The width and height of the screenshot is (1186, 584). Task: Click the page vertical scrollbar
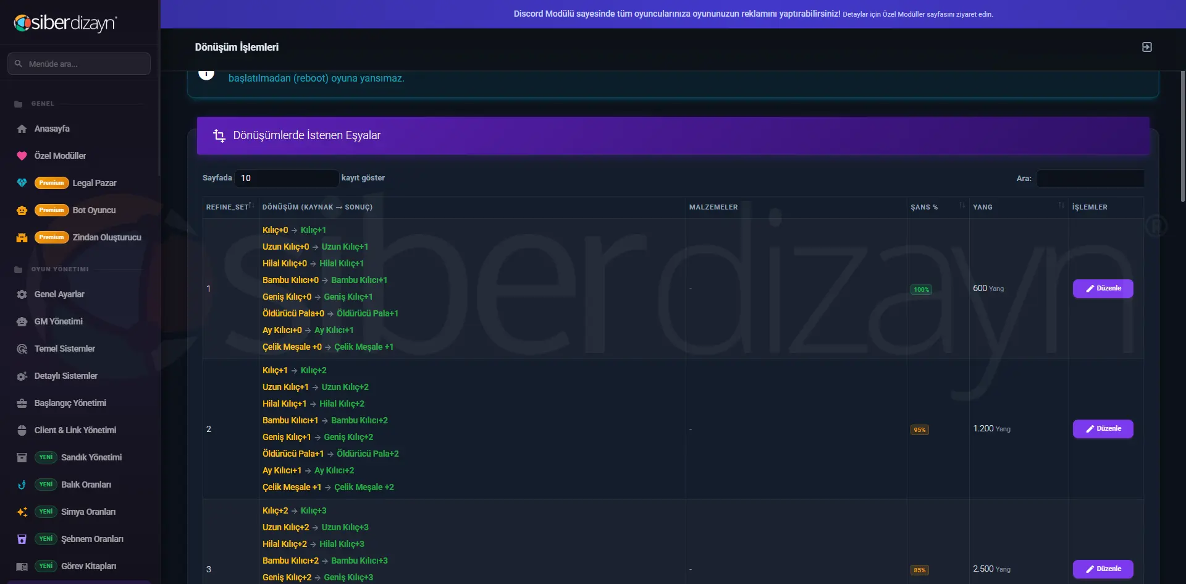[1182, 136]
